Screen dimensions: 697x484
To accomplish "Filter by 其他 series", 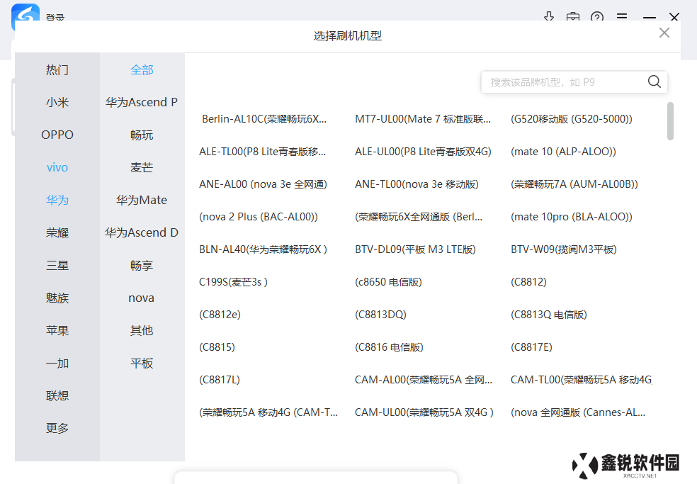I will coord(142,330).
